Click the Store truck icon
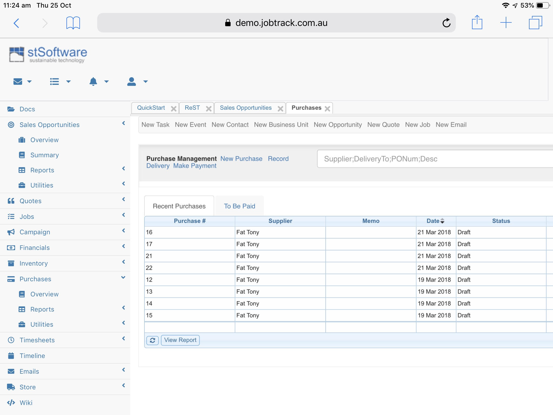 pos(11,387)
